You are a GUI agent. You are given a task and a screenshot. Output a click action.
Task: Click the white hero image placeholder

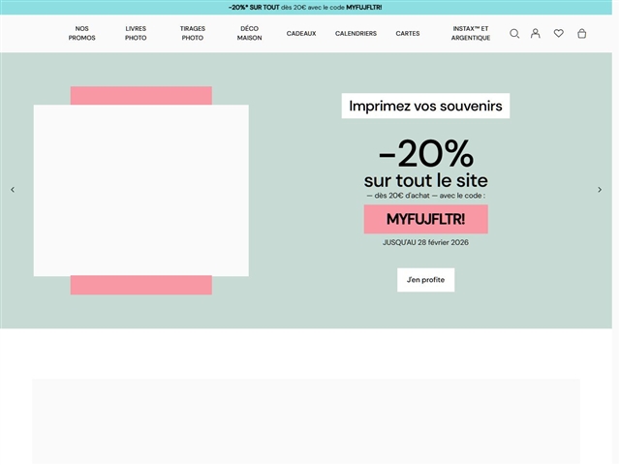tap(140, 190)
